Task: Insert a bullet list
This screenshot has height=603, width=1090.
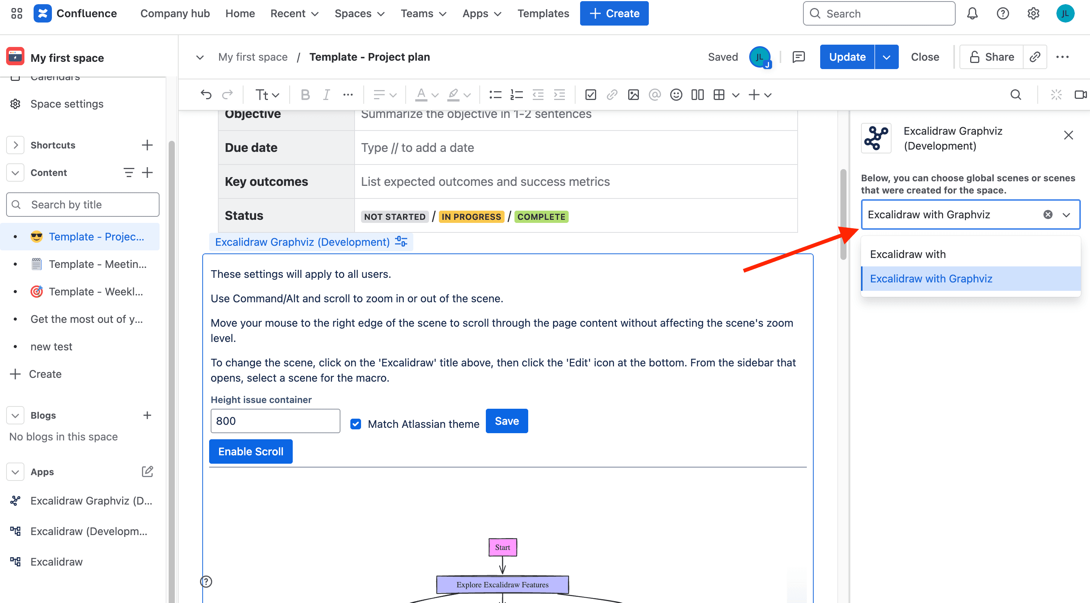Action: (495, 95)
